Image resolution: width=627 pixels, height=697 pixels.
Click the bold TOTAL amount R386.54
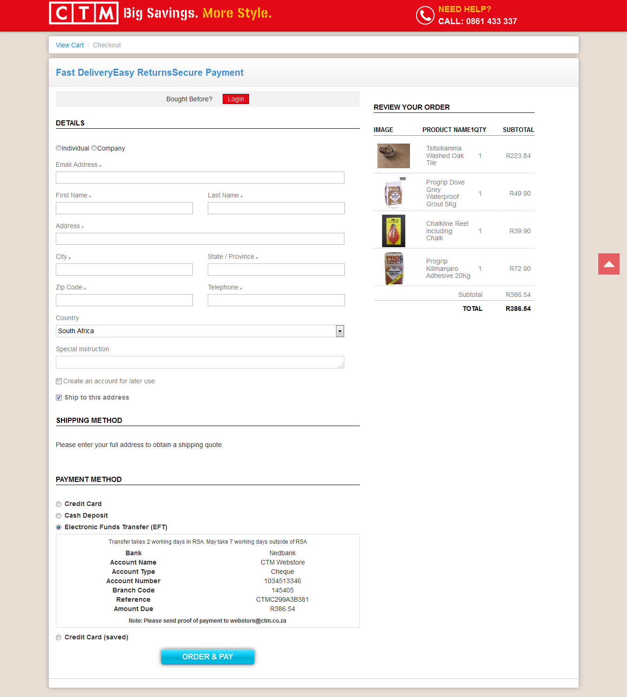pyautogui.click(x=518, y=309)
